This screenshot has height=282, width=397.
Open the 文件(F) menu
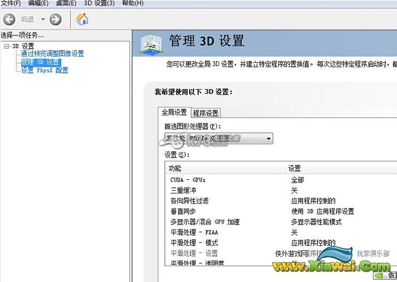tap(11, 3)
